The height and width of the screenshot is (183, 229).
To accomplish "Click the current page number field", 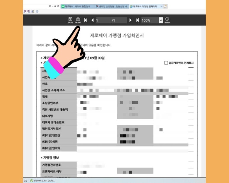I will pyautogui.click(x=103, y=20).
